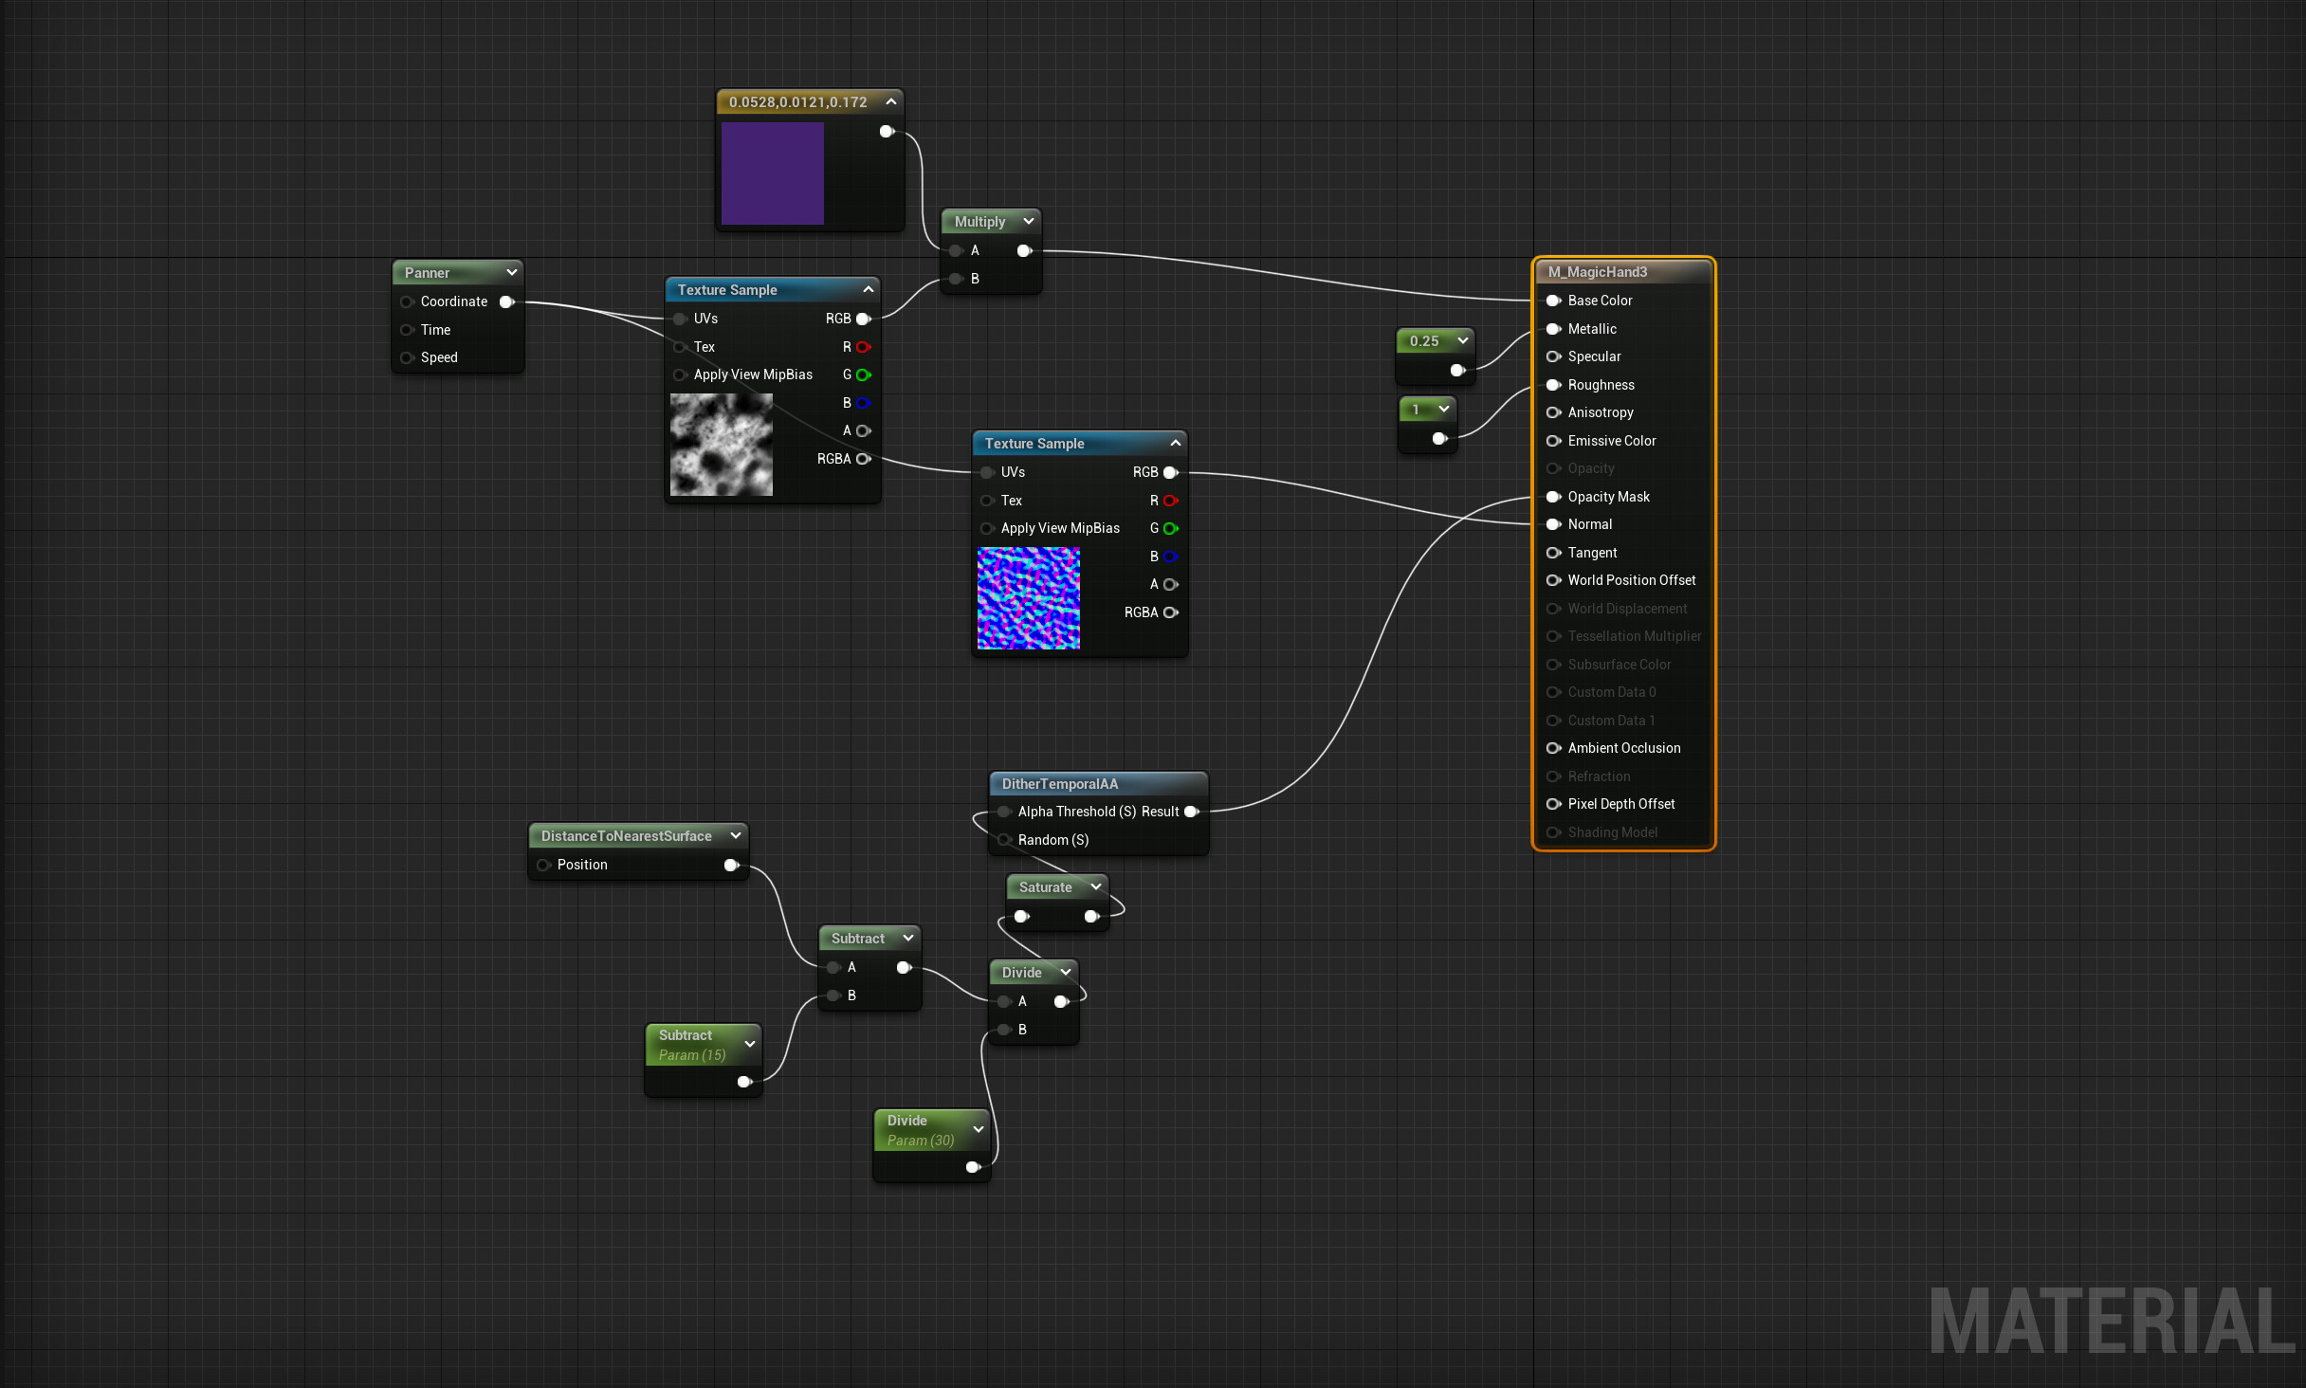Image resolution: width=2306 pixels, height=1388 pixels.
Task: Click first Texture Sample RGB output pin
Action: pos(863,319)
